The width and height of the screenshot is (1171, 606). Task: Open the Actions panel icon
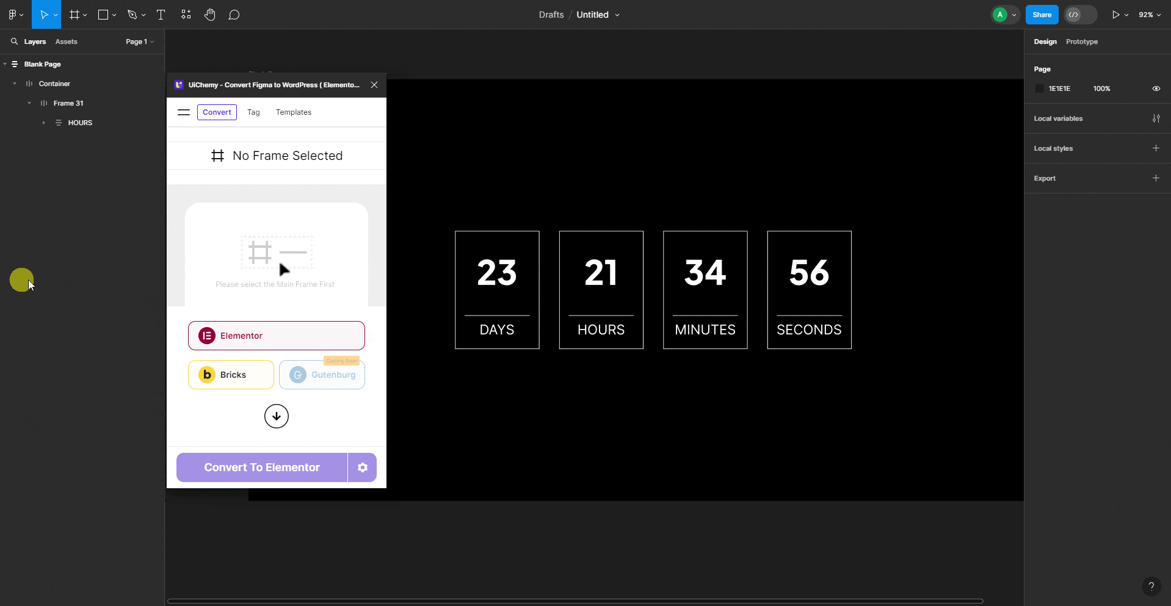186,14
